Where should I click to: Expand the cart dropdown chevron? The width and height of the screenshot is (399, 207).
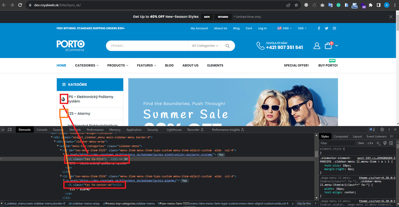point(336,46)
